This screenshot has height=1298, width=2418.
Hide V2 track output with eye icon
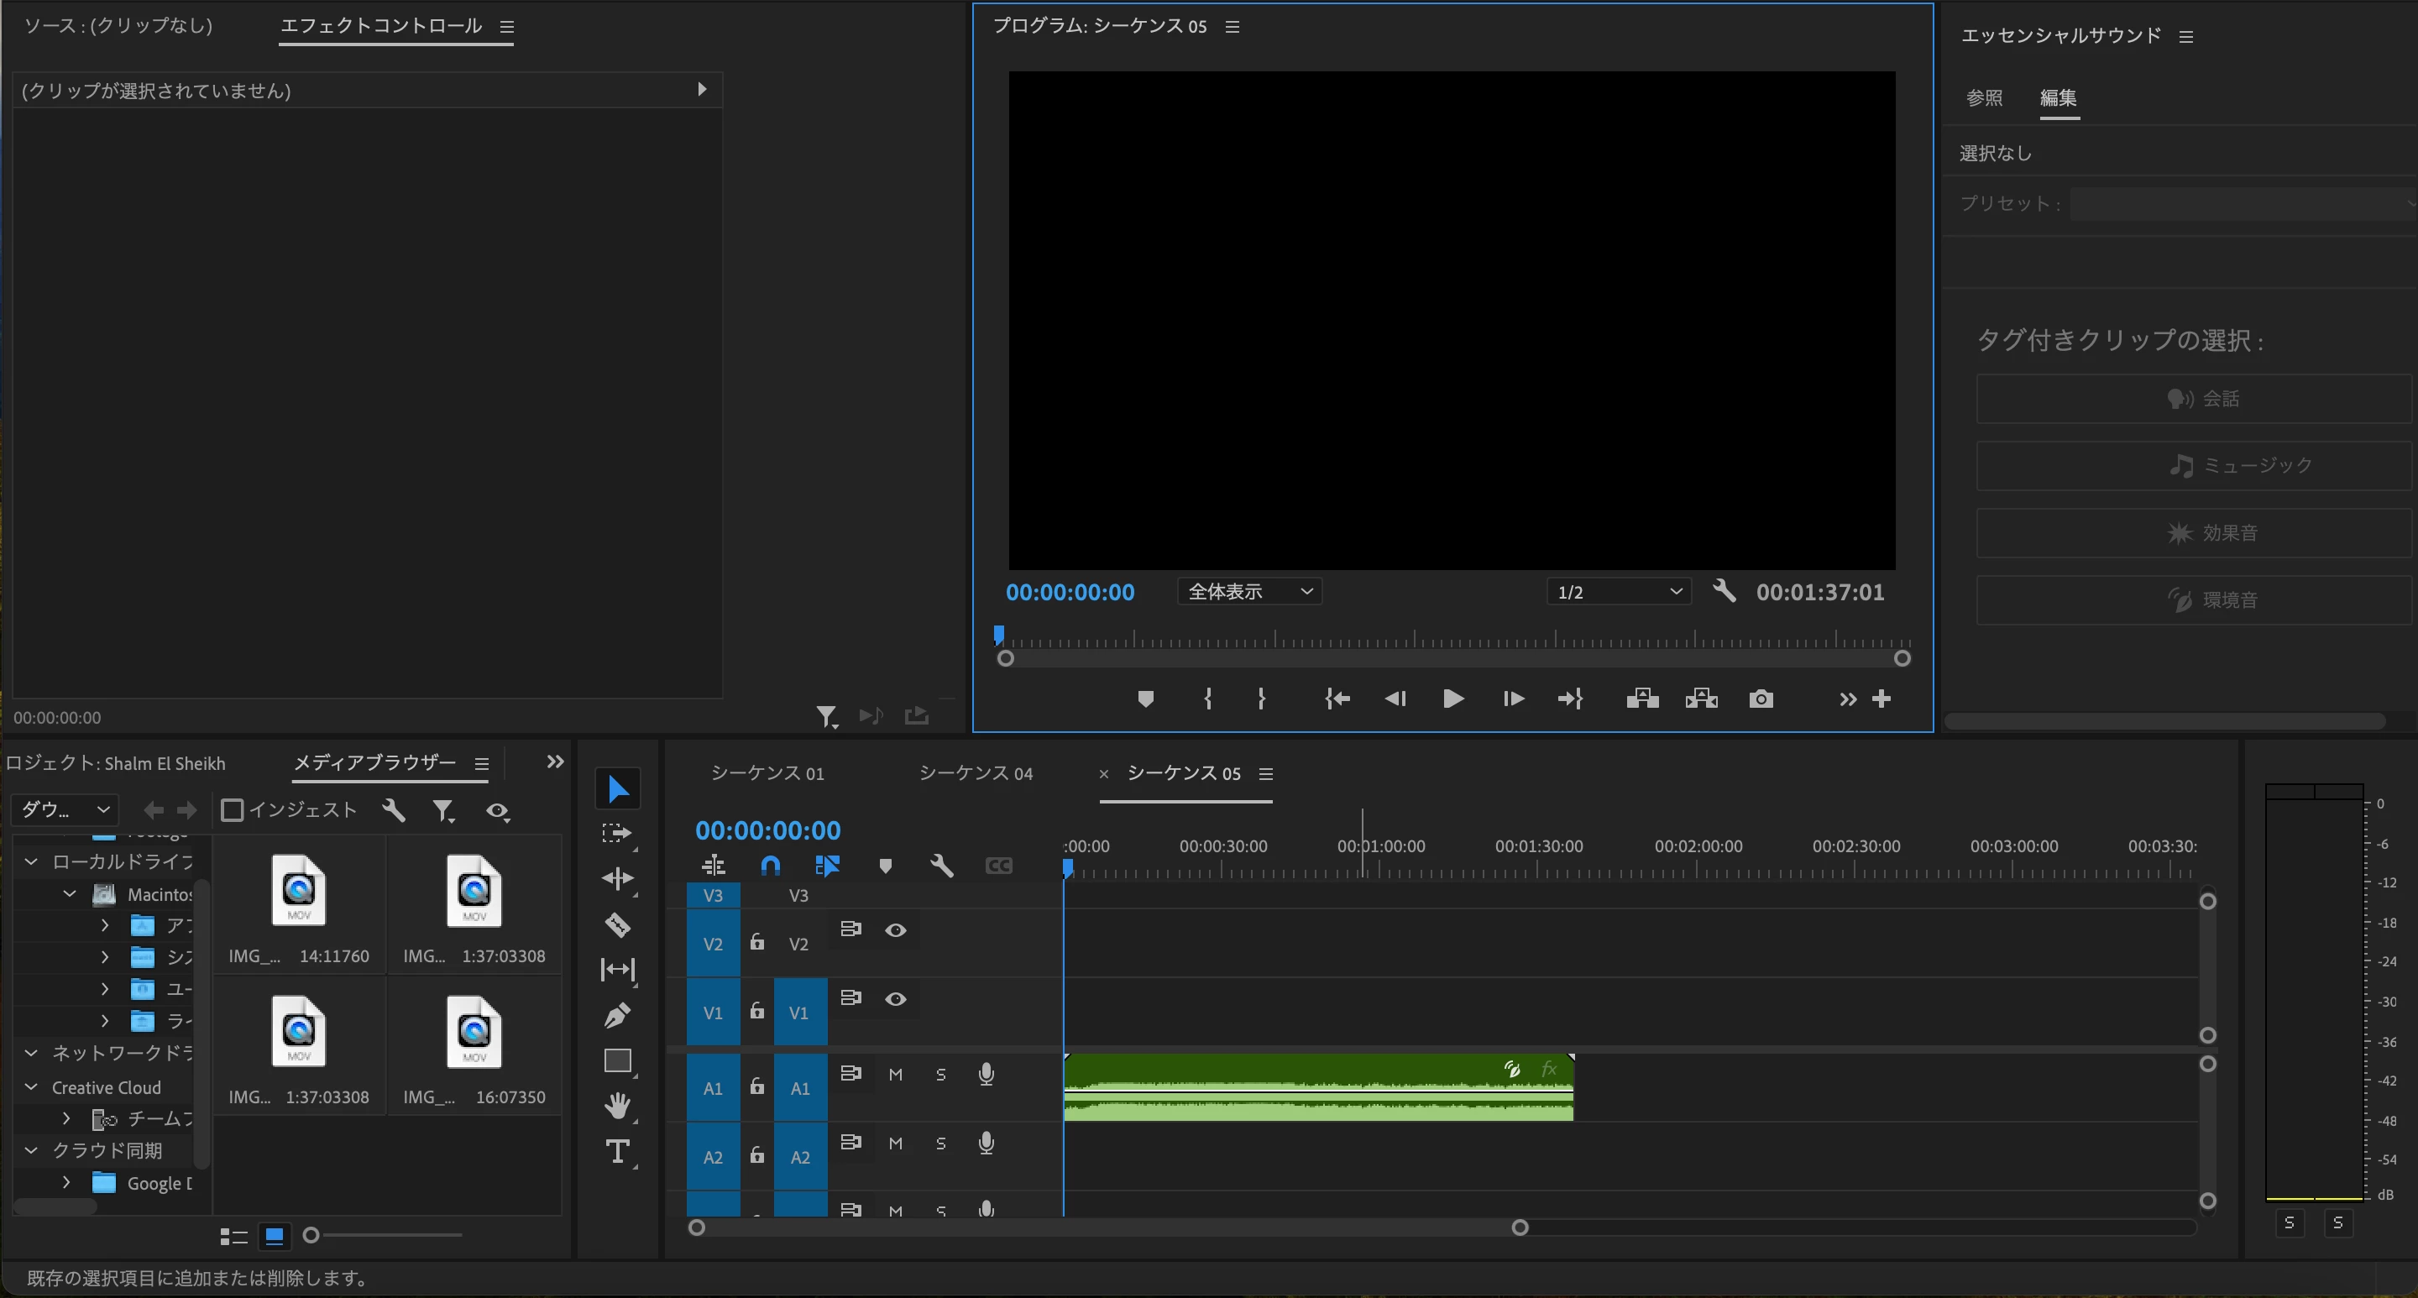tap(896, 930)
